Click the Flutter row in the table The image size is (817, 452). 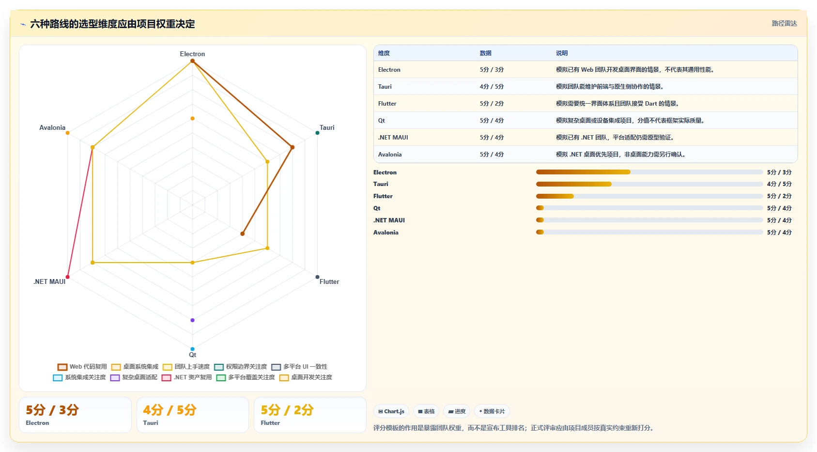pyautogui.click(x=586, y=104)
